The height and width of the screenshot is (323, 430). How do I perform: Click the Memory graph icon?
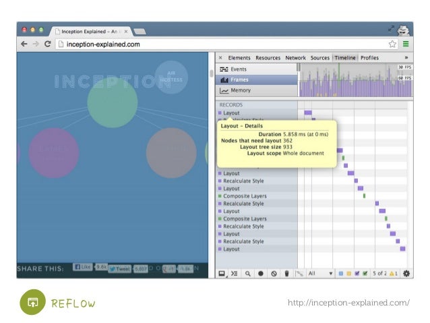click(x=224, y=90)
